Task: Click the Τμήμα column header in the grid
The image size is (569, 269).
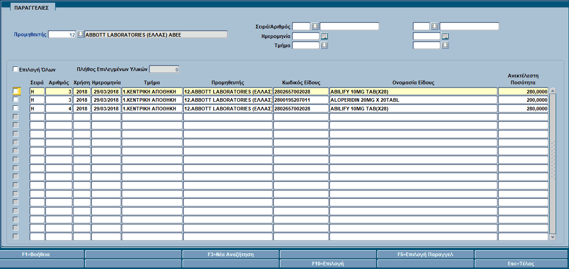Action: [152, 83]
